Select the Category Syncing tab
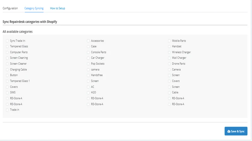This screenshot has width=252, height=141. pos(34,8)
